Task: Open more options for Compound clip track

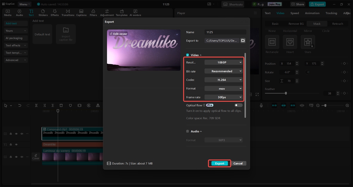Action: pos(27,134)
